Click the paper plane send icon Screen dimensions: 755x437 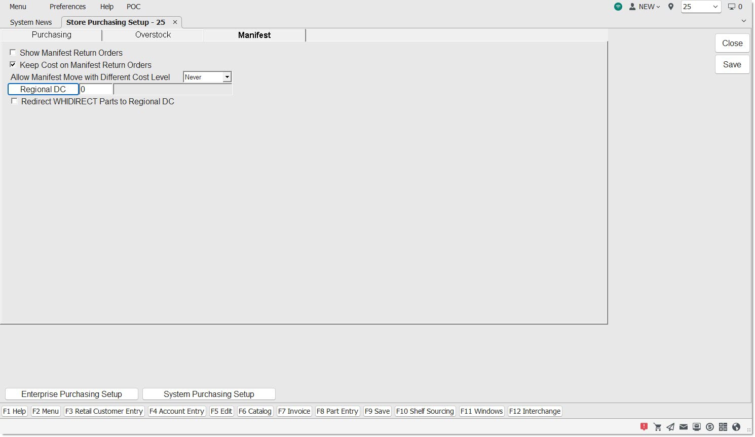coord(670,427)
